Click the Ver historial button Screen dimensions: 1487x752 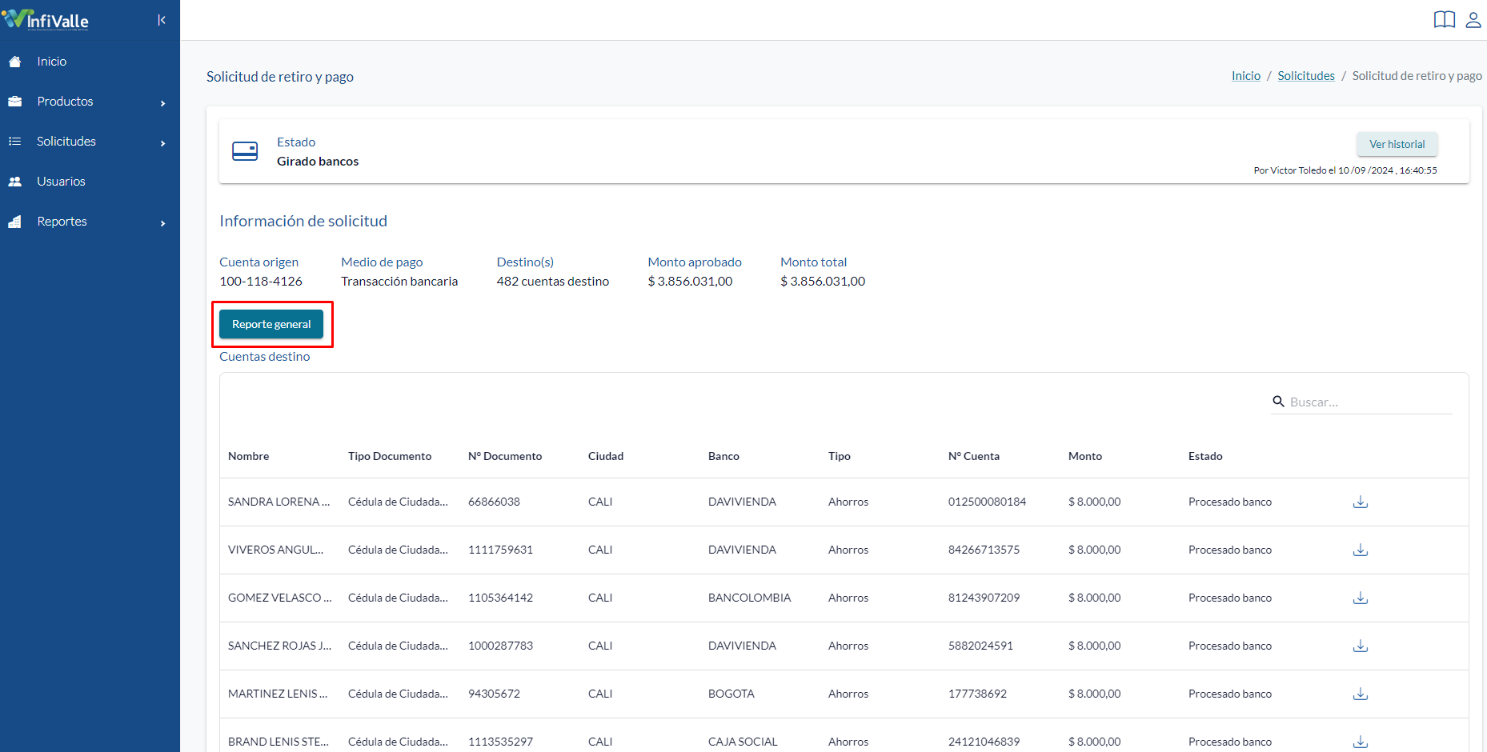(1397, 144)
